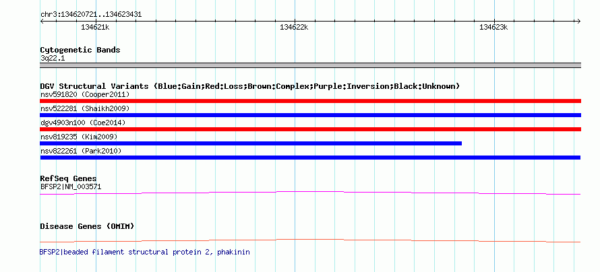
Task: Open the RefSeq Genes track title
Action: point(68,178)
